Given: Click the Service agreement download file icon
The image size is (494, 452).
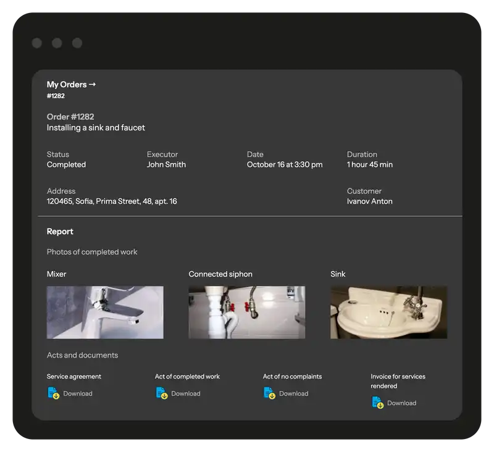Looking at the screenshot, I should pyautogui.click(x=54, y=393).
